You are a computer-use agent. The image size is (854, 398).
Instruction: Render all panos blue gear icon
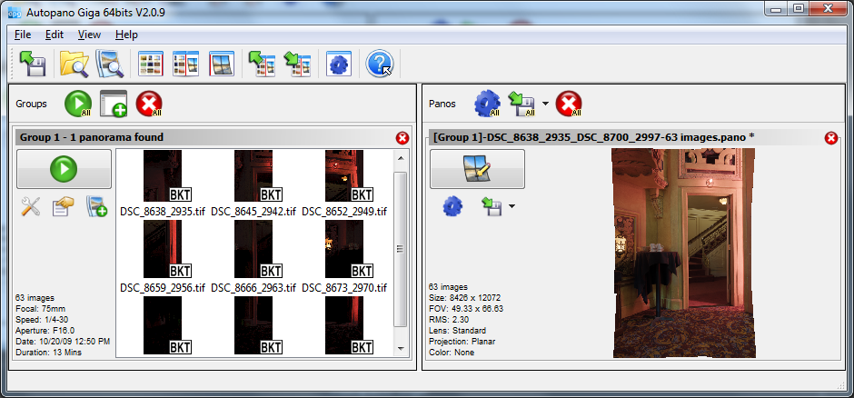tap(488, 104)
